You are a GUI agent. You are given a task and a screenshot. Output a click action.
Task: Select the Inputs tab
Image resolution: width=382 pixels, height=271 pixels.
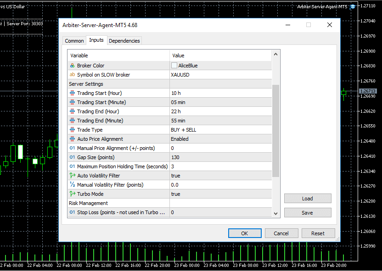coord(96,40)
